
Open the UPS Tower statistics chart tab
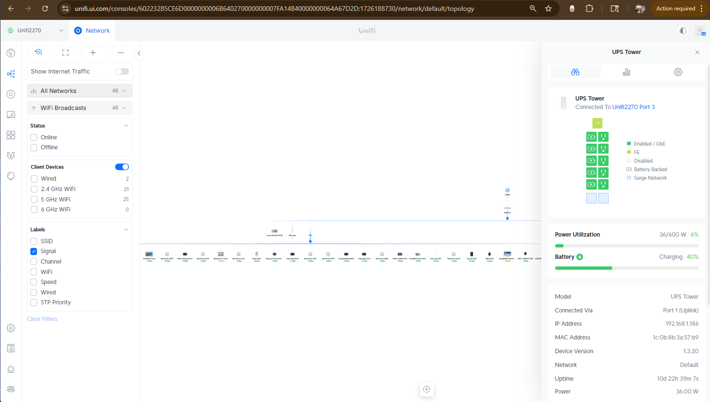tap(626, 72)
